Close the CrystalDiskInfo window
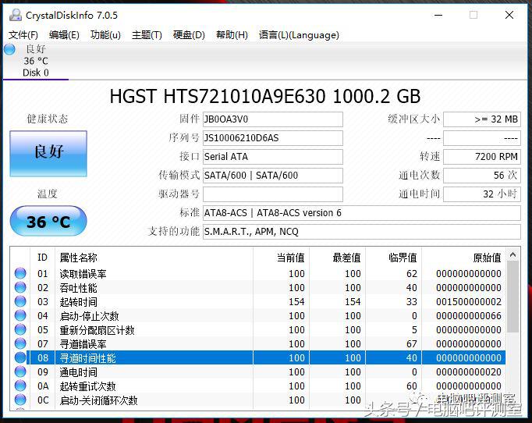The image size is (532, 423). click(509, 16)
